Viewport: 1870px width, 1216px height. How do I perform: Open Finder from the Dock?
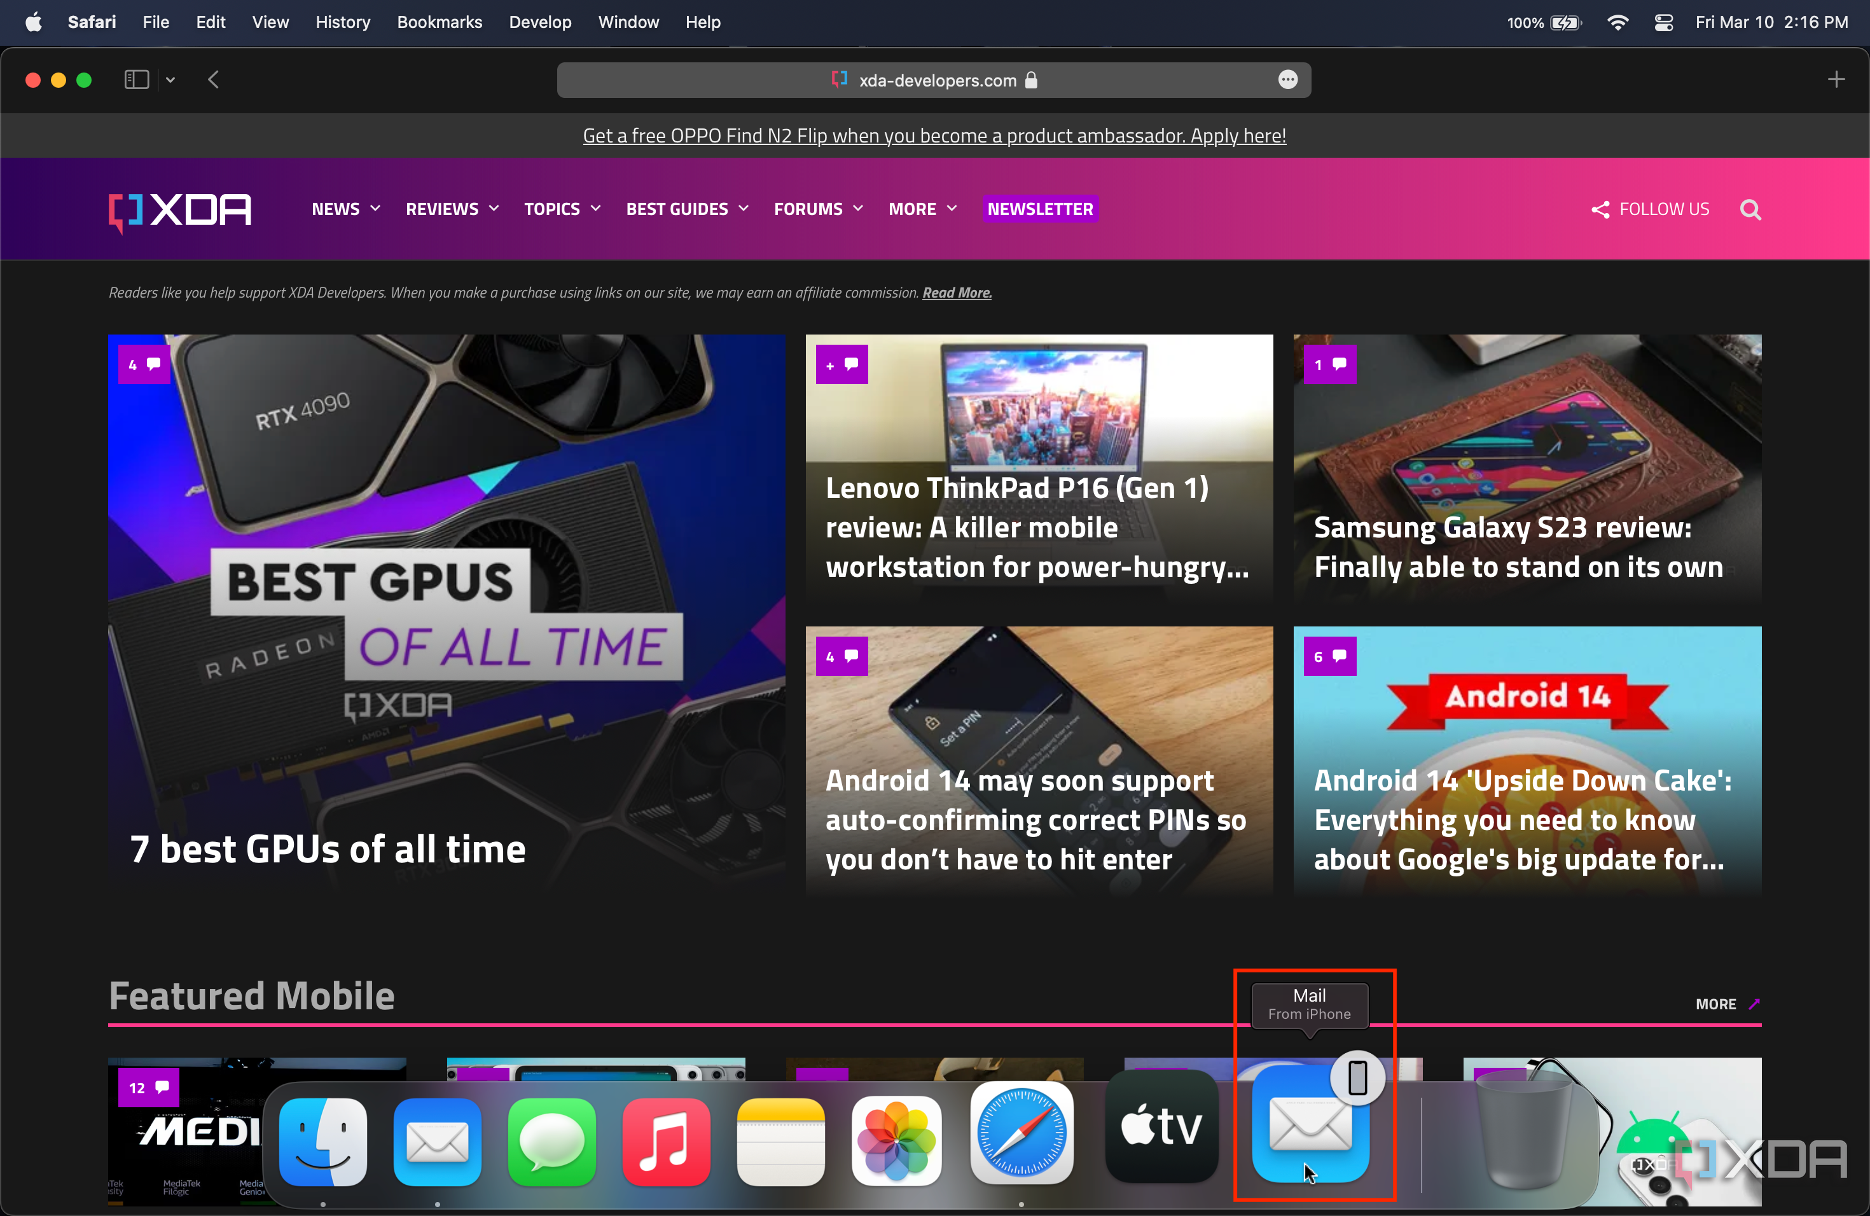pyautogui.click(x=323, y=1142)
